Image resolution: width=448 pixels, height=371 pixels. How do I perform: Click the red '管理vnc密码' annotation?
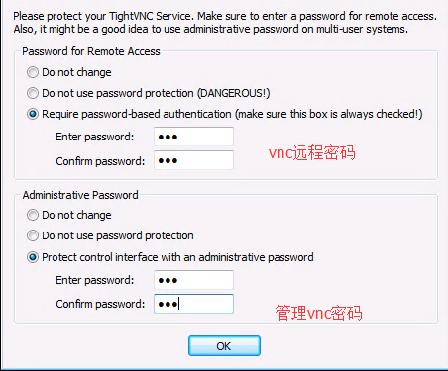coord(318,313)
